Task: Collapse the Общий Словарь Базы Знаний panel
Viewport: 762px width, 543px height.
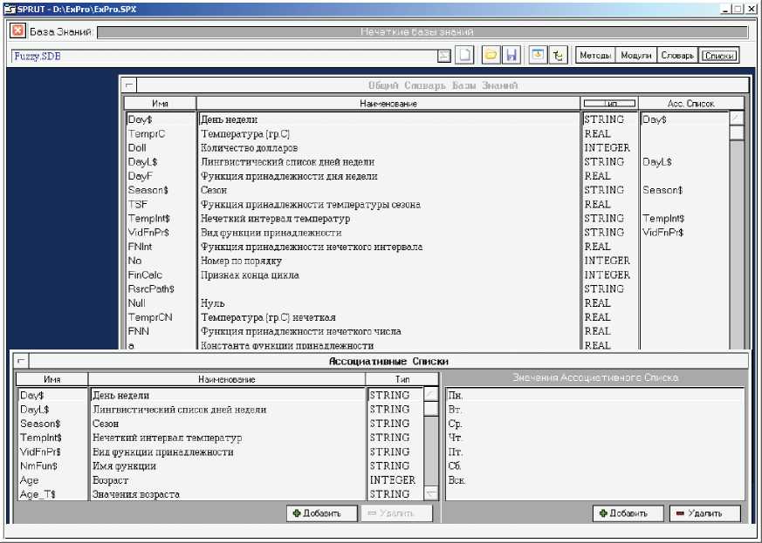Action: [129, 85]
